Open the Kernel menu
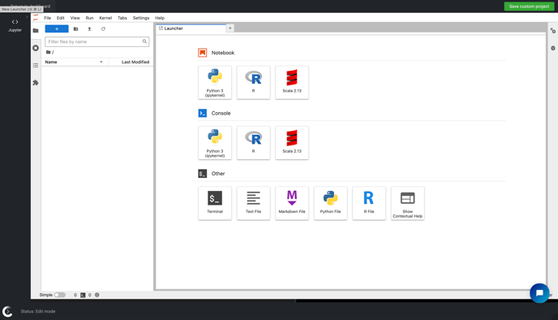The height and width of the screenshot is (320, 558). point(105,18)
